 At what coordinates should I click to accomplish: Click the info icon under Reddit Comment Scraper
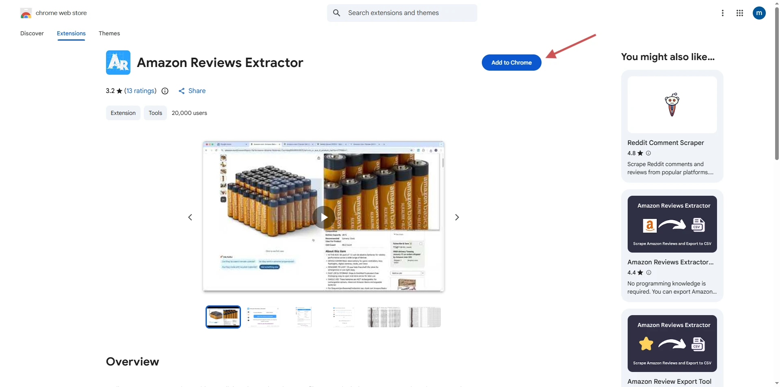[x=648, y=153]
